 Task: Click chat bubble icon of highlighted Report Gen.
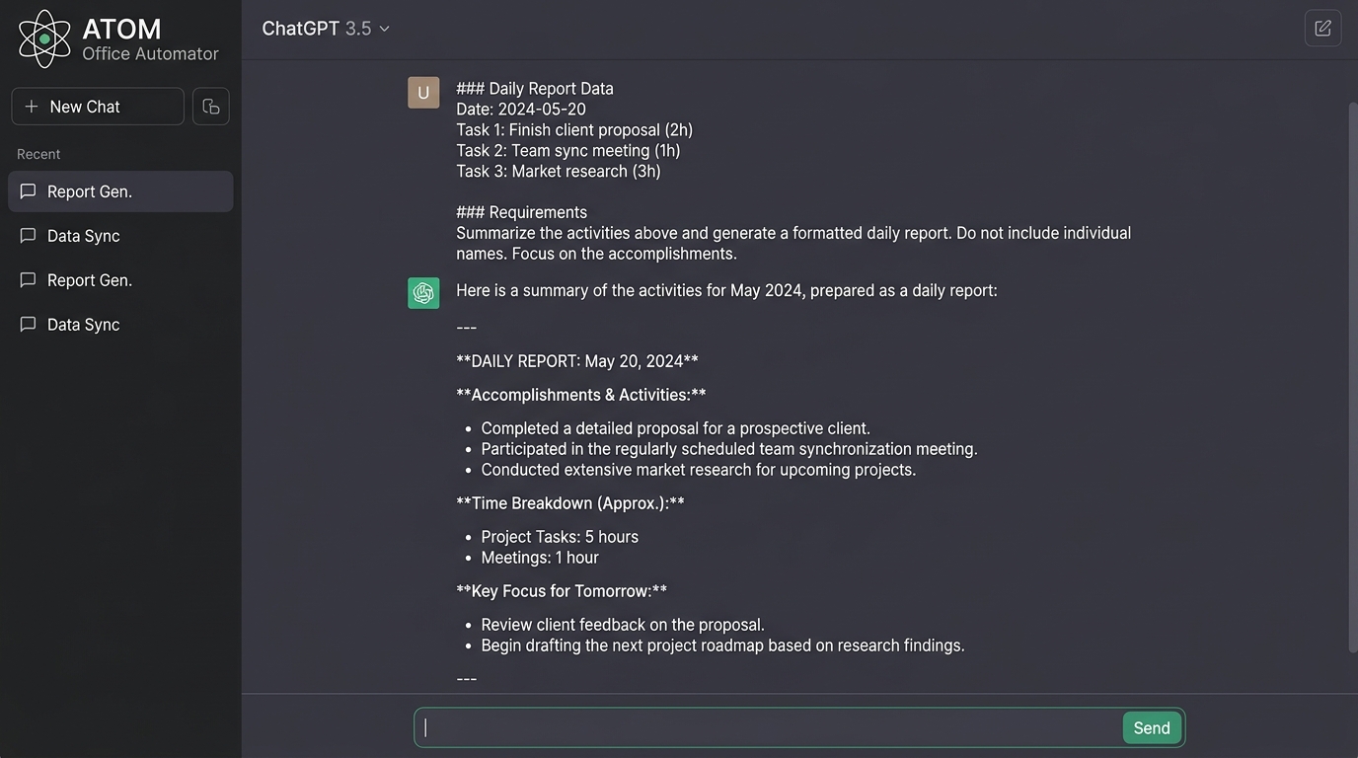coord(28,191)
